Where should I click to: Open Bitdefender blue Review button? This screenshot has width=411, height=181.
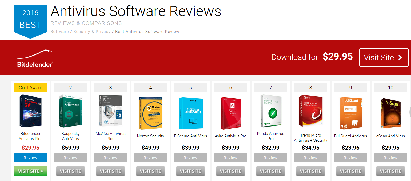point(30,158)
